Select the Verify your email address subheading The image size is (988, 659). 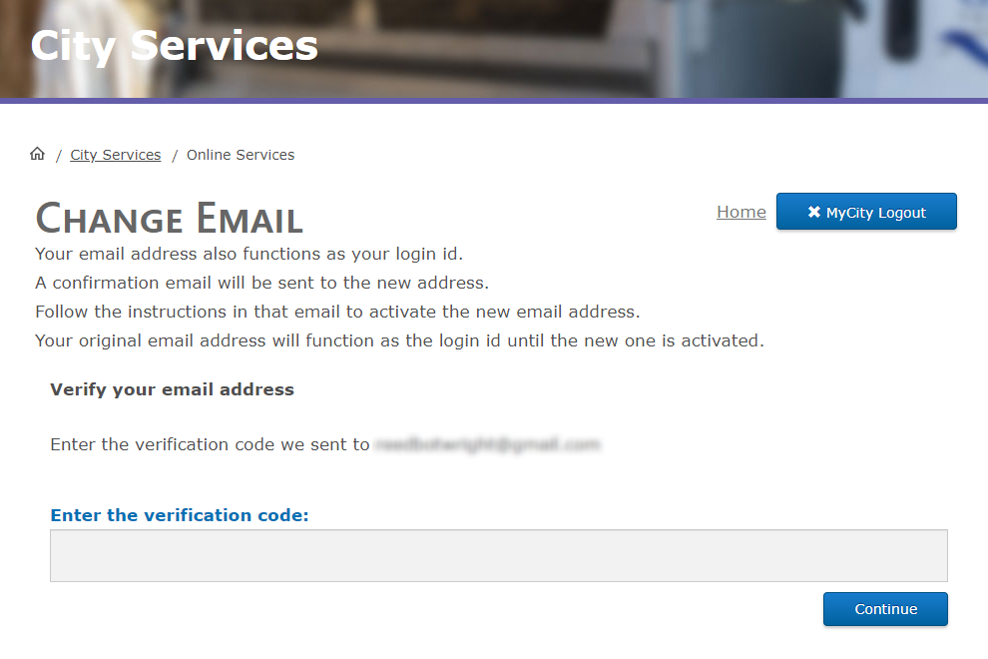(172, 389)
